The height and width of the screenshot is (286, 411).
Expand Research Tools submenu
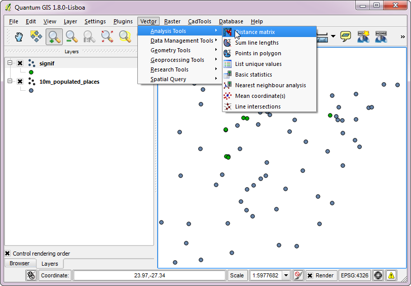pyautogui.click(x=180, y=69)
